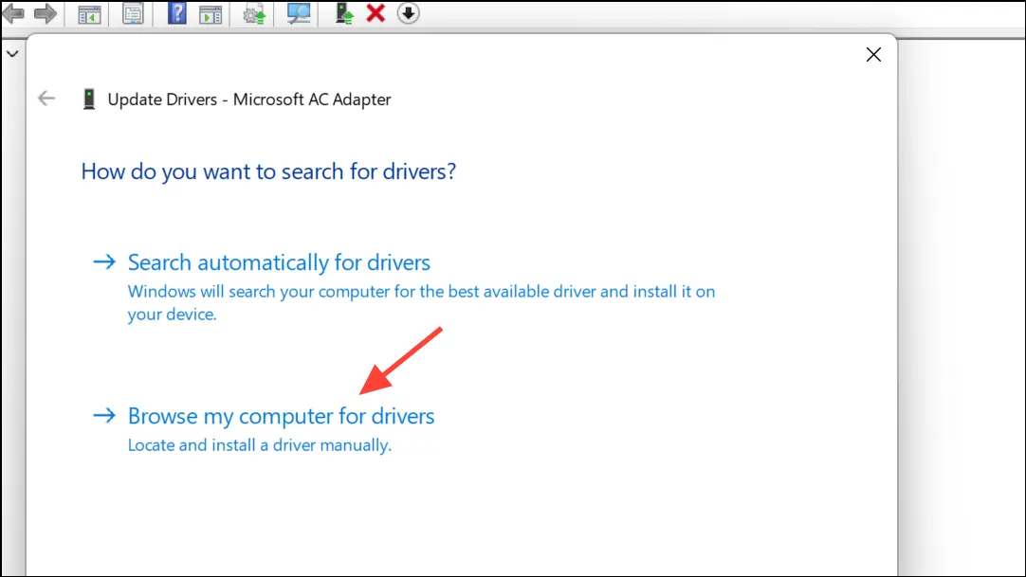The image size is (1026, 577).
Task: Click the AC Adapter device icon in title
Action: point(89,99)
